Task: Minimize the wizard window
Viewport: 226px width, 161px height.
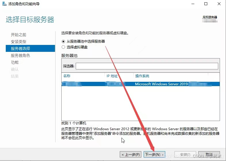Action: click(193, 4)
